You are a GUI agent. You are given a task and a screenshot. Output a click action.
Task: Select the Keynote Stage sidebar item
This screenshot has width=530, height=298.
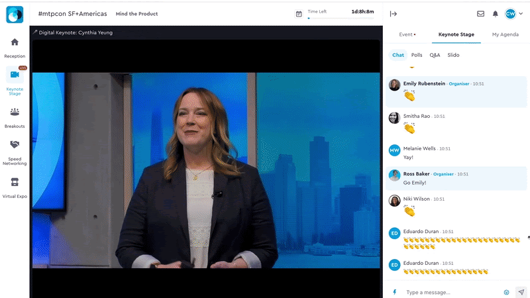pyautogui.click(x=15, y=81)
